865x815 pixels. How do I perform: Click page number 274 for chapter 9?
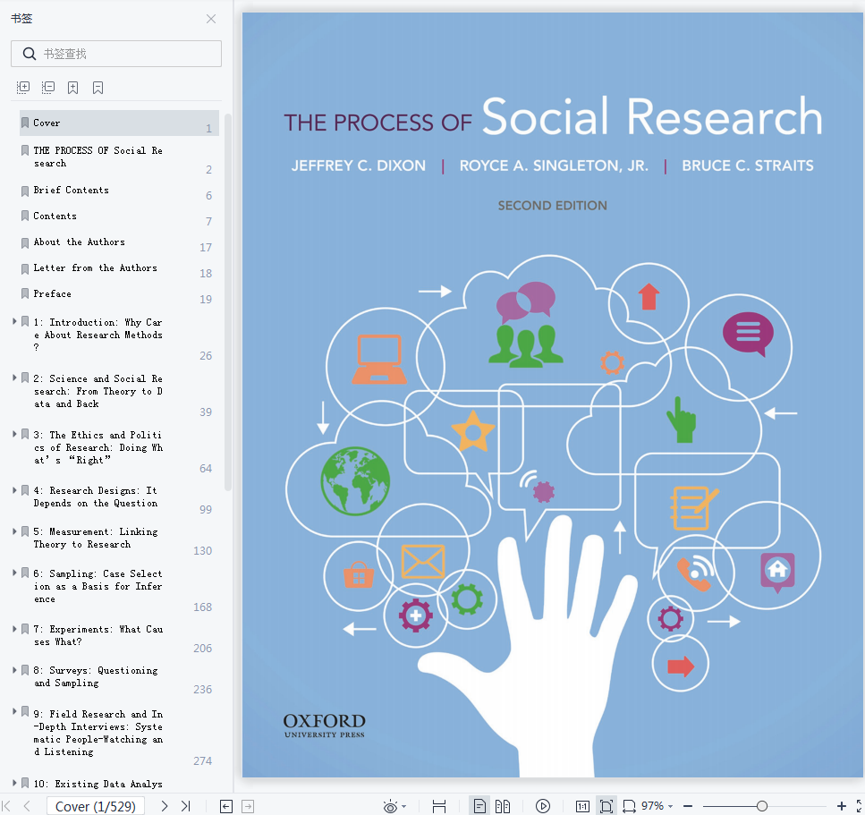[x=202, y=761]
